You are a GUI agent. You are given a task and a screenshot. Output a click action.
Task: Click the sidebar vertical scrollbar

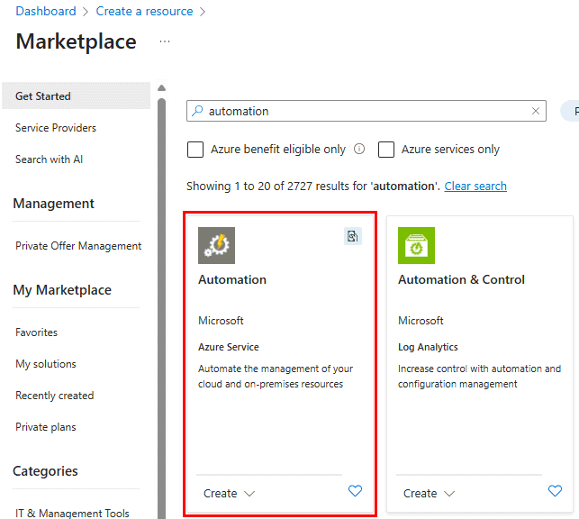click(161, 308)
